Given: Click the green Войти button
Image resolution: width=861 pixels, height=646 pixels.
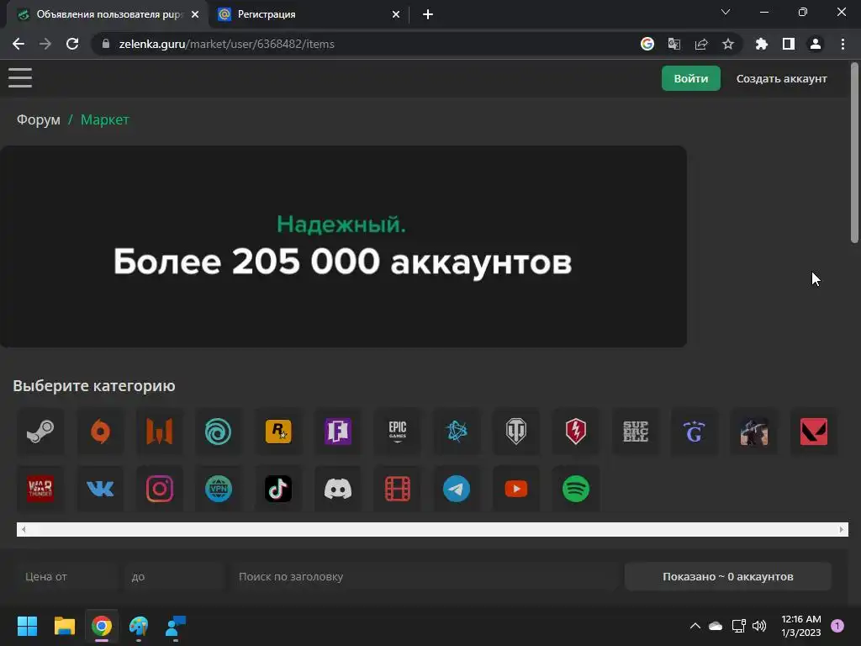Looking at the screenshot, I should (691, 78).
